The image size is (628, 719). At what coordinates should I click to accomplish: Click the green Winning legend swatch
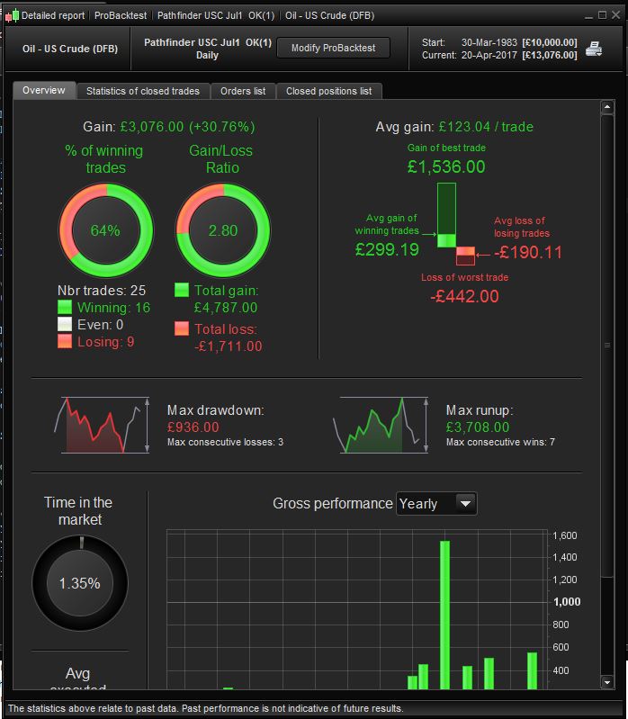pos(65,307)
